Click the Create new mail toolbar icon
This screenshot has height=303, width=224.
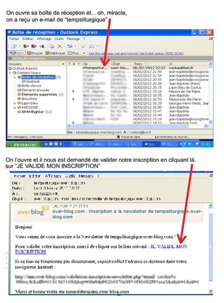[14, 46]
